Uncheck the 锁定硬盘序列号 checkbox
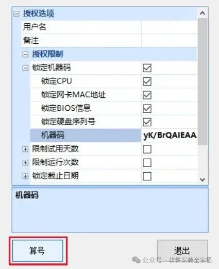Image resolution: width=219 pixels, height=269 pixels. (x=147, y=122)
